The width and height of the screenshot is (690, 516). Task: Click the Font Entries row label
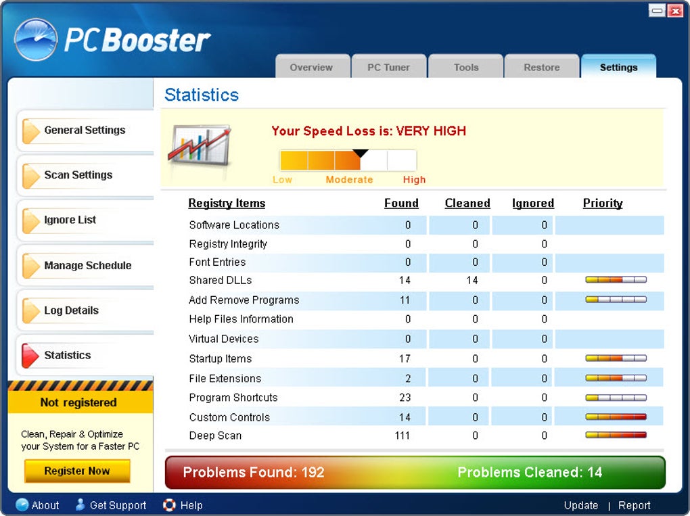[217, 262]
